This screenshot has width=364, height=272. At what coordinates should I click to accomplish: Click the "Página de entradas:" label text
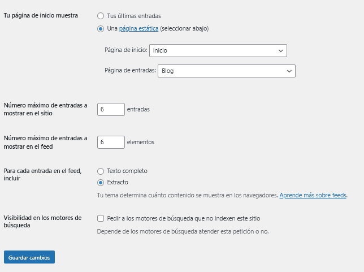pyautogui.click(x=130, y=71)
